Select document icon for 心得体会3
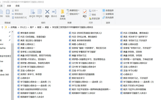Viewport: 161px width, 100px height. click(121, 74)
